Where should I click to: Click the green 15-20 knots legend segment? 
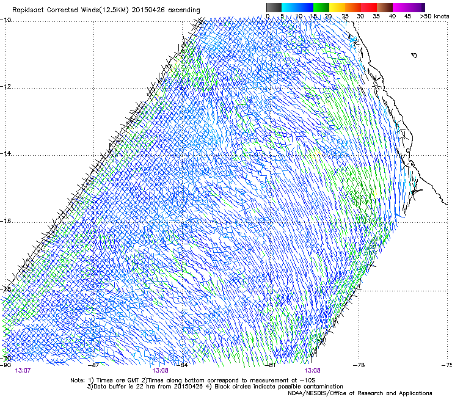click(321, 7)
